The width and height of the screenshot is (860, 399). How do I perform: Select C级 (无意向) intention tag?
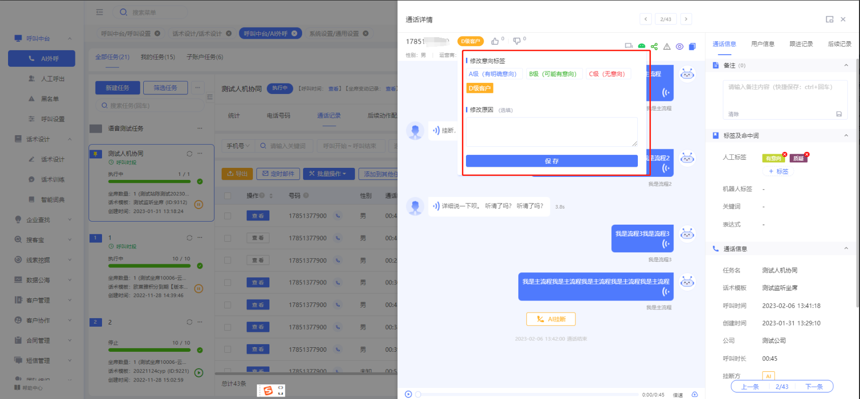(607, 74)
